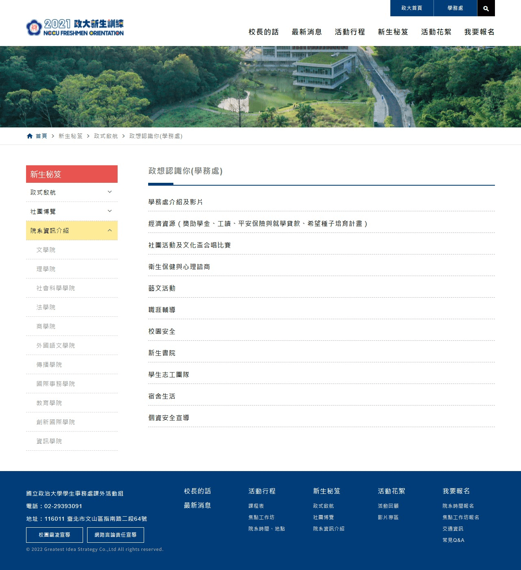Screen dimensions: 521x570
Task: Open 衛生保健與心理諮商 list item
Action: click(322, 267)
